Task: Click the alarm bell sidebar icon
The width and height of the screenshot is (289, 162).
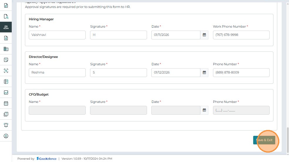Action: point(6,125)
